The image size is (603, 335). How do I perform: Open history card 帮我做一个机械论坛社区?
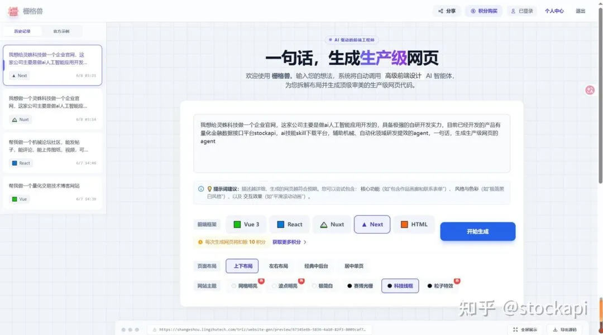point(52,152)
